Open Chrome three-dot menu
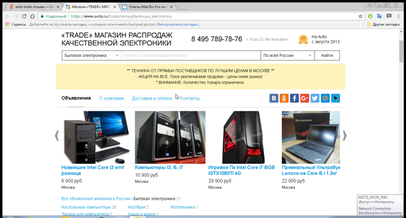406x218 pixels. [398, 16]
